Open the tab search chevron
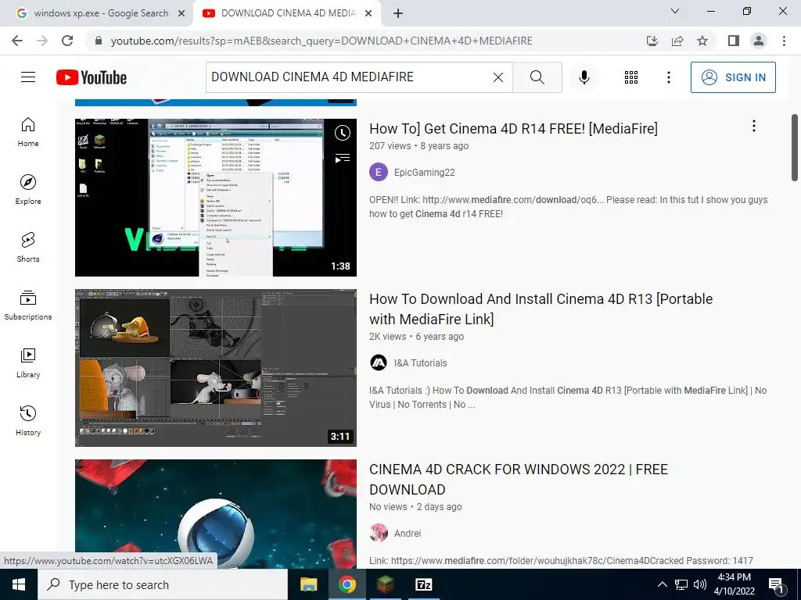The height and width of the screenshot is (600, 801). coord(675,11)
